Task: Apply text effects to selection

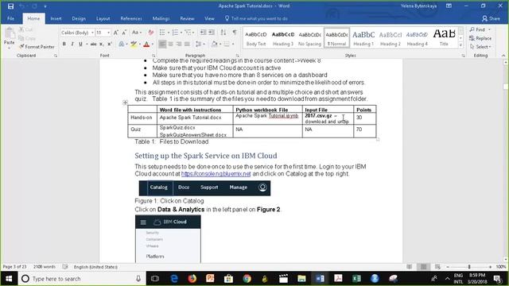Action: pos(121,44)
